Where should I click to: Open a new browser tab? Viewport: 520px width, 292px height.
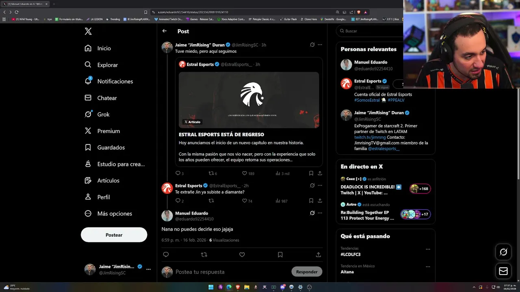click(54, 4)
